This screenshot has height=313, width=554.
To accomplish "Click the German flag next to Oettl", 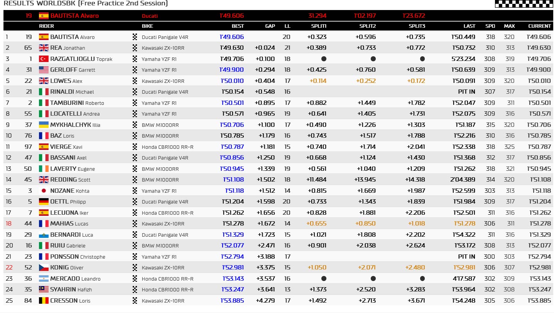I will (44, 202).
